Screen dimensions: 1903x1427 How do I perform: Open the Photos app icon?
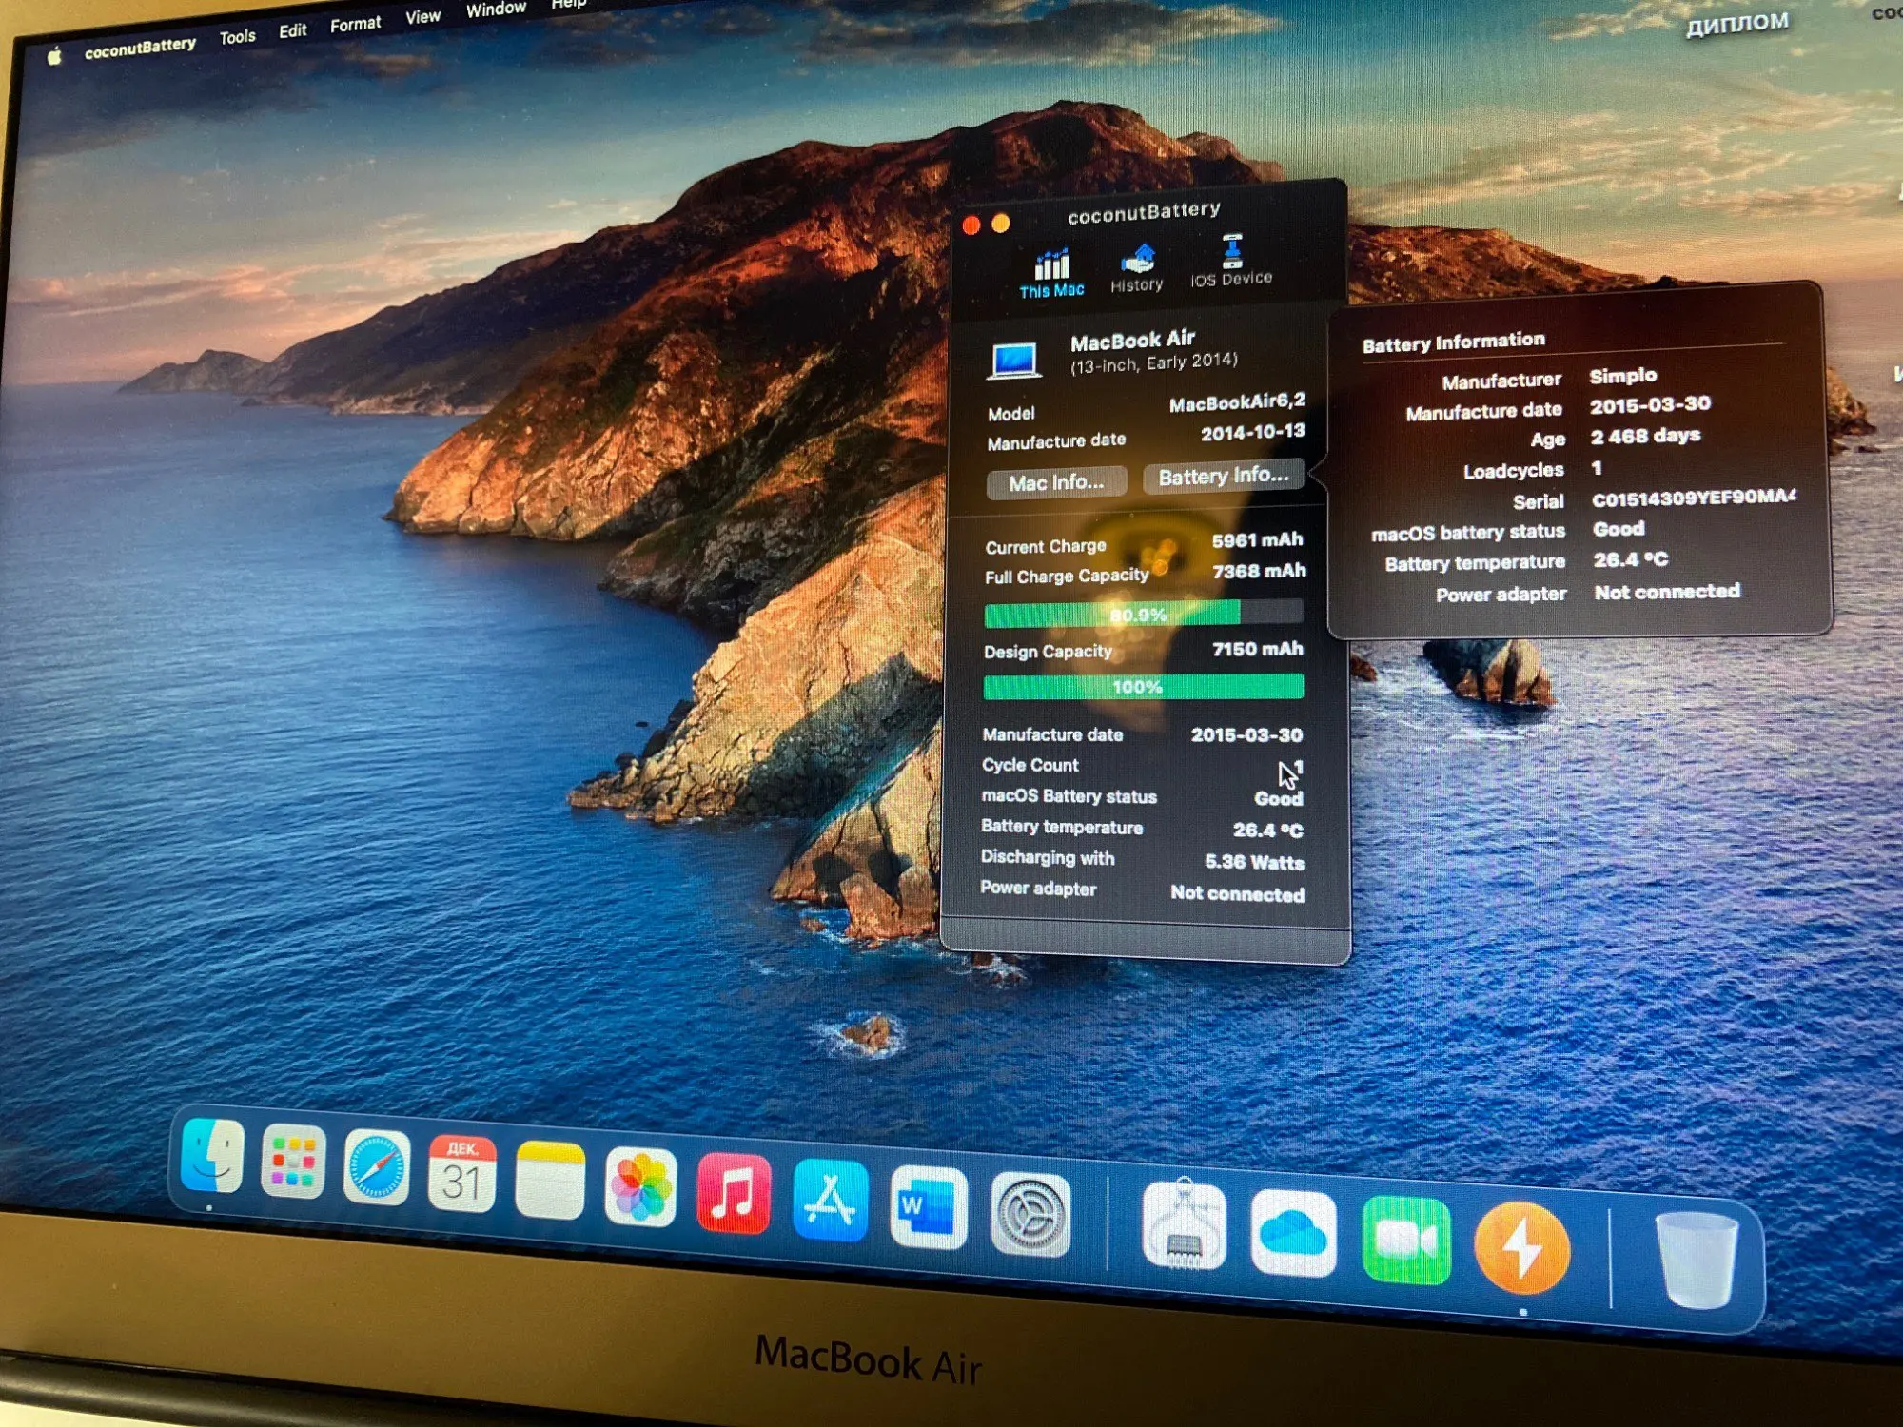tap(640, 1186)
